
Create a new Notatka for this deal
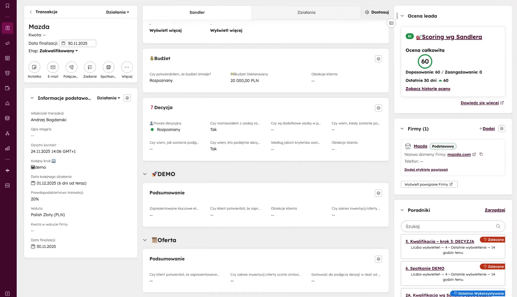pyautogui.click(x=34, y=67)
